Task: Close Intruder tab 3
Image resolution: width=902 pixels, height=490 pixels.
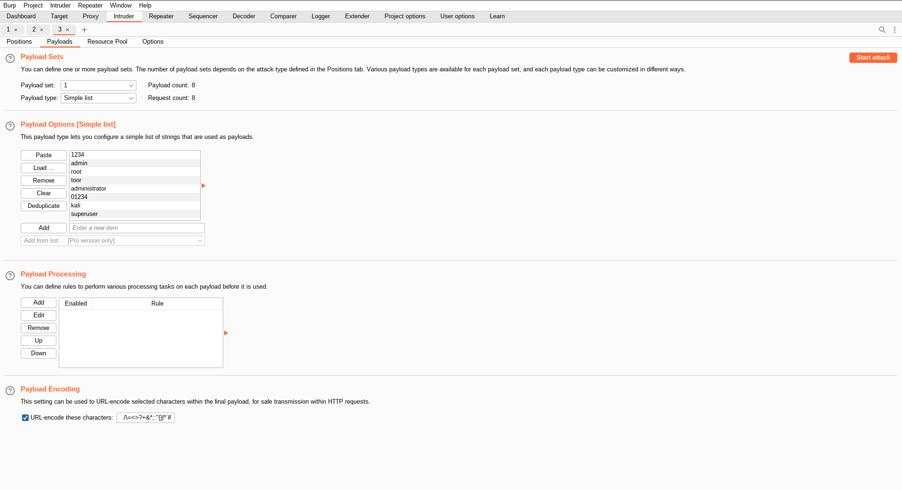Action: click(67, 30)
